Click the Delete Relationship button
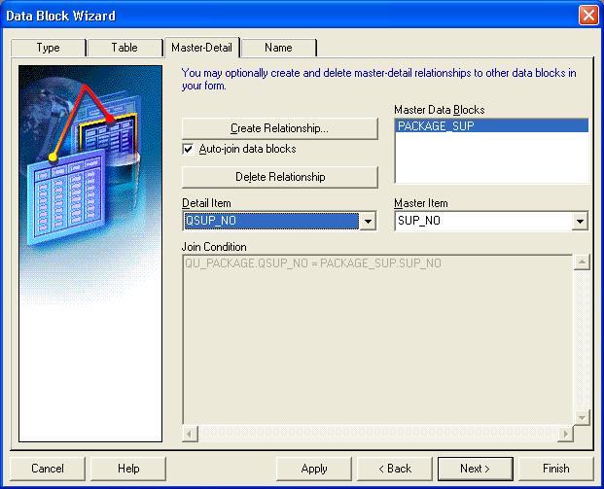Image resolution: width=604 pixels, height=489 pixels. click(279, 177)
